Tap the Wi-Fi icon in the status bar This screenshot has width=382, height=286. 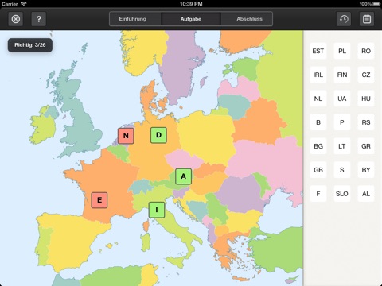(x=24, y=4)
